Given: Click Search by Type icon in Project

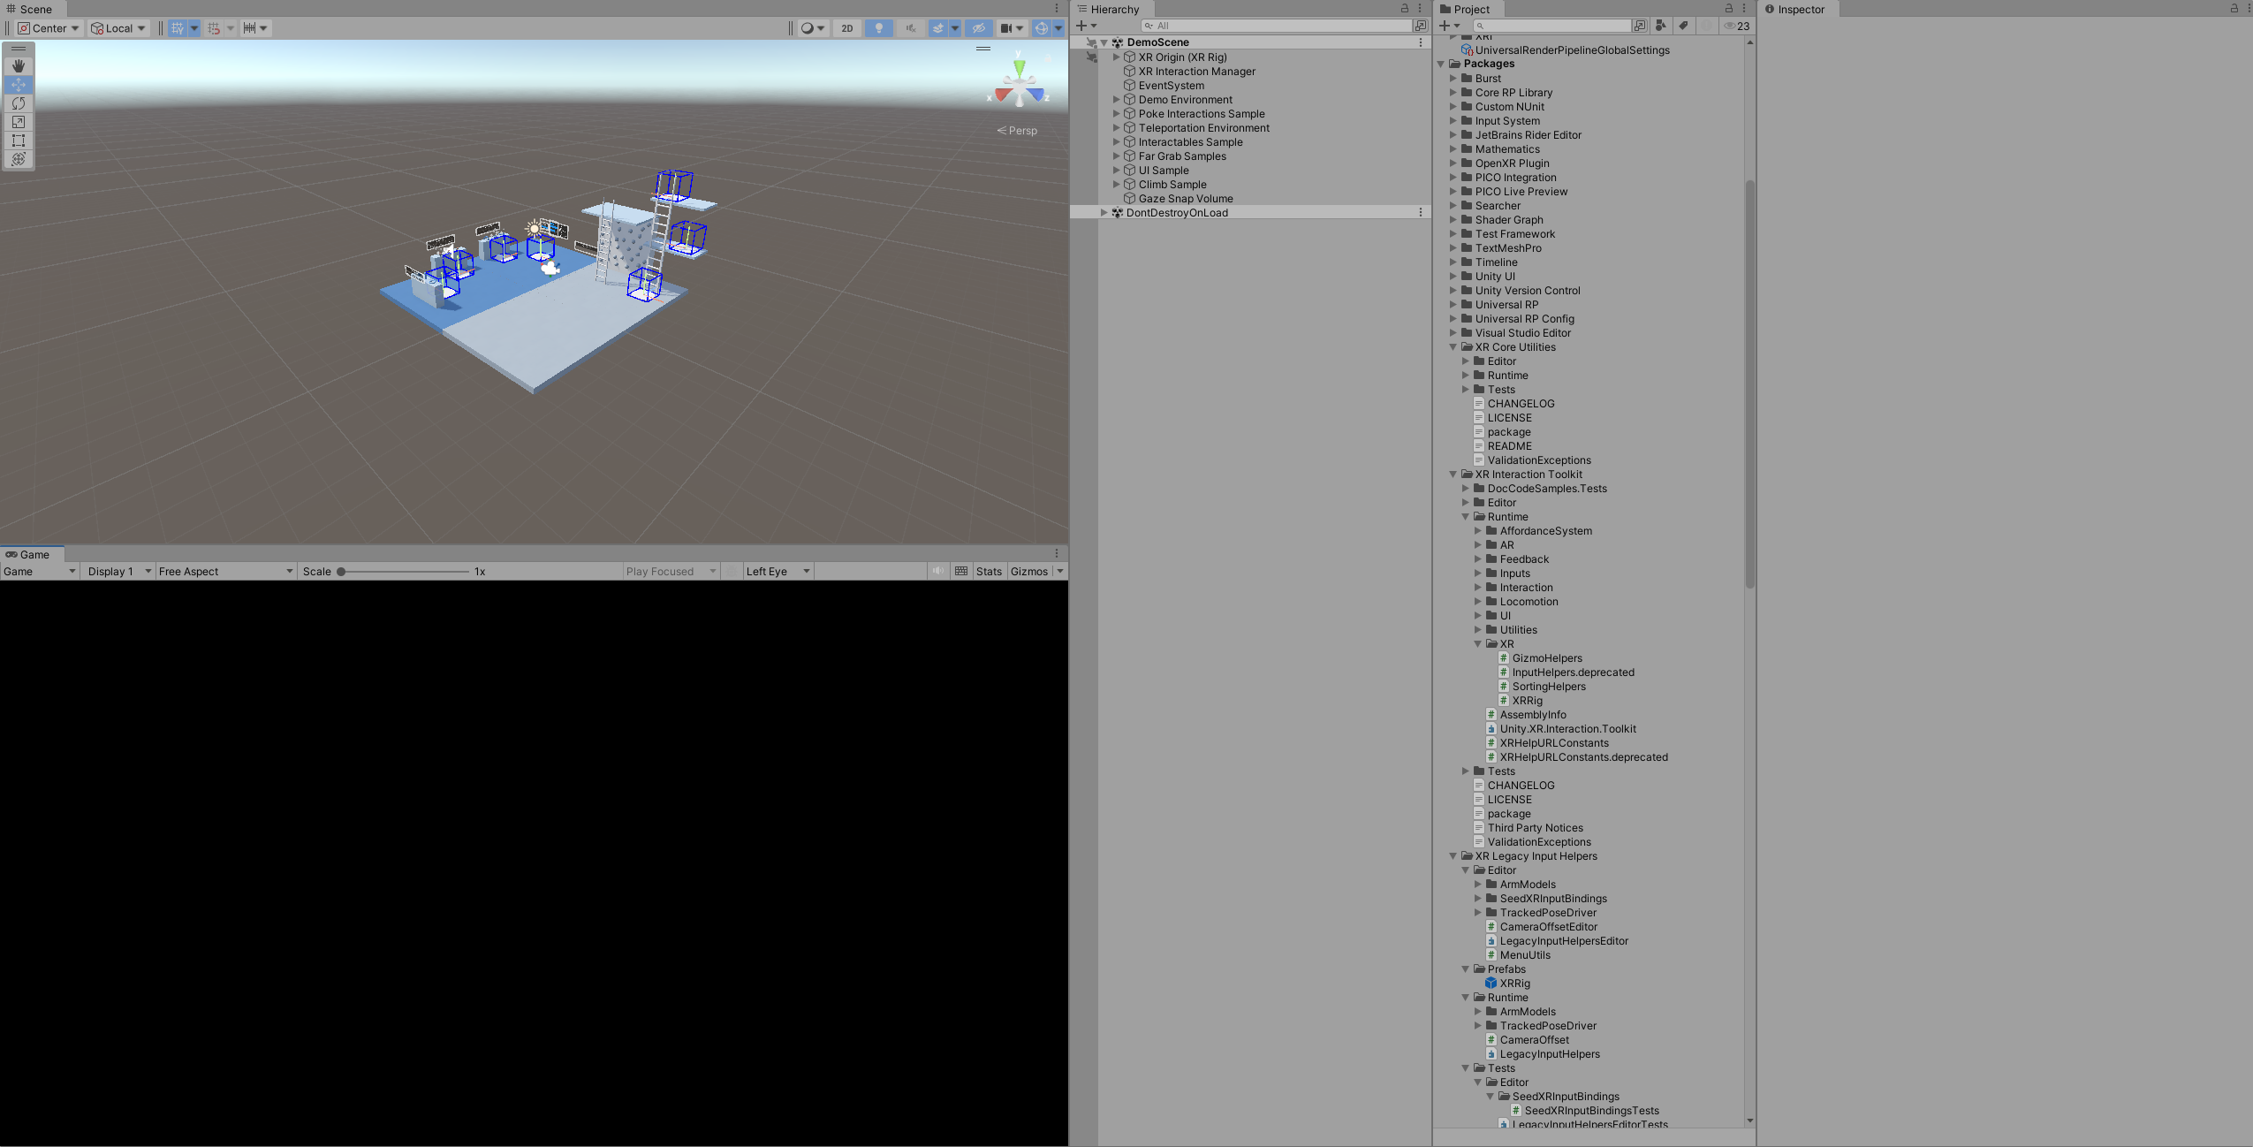Looking at the screenshot, I should (1661, 26).
